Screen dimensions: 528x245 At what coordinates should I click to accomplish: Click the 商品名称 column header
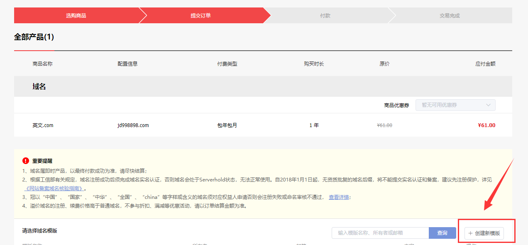pos(43,64)
